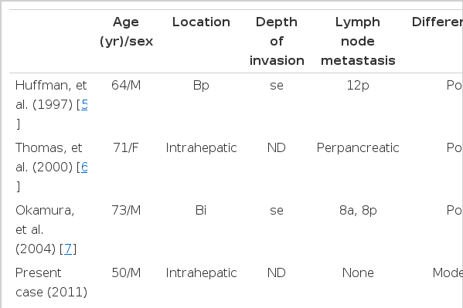Open reference link 5 for Huffman
463x308 pixels.
point(84,104)
